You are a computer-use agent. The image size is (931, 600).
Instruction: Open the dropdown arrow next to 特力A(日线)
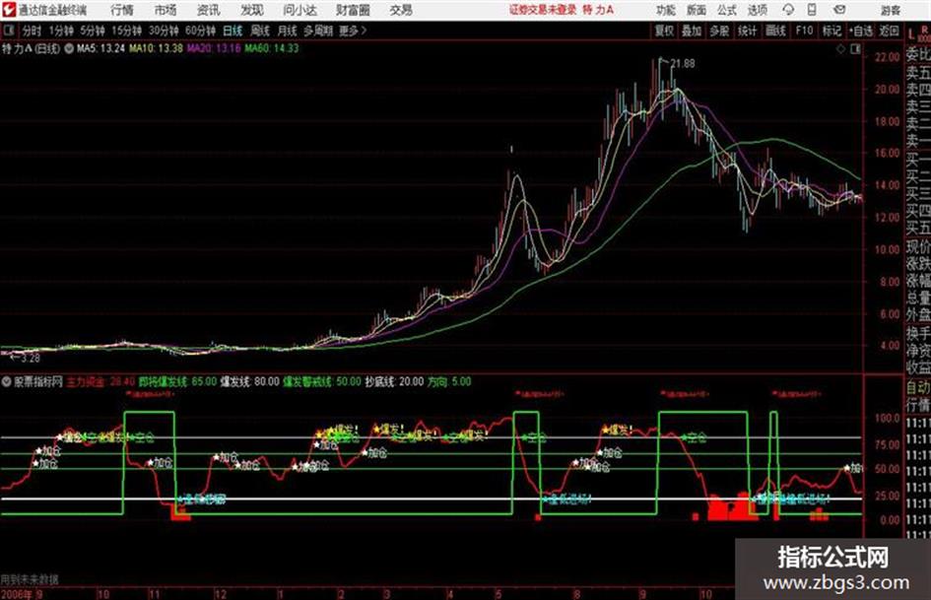(x=68, y=48)
